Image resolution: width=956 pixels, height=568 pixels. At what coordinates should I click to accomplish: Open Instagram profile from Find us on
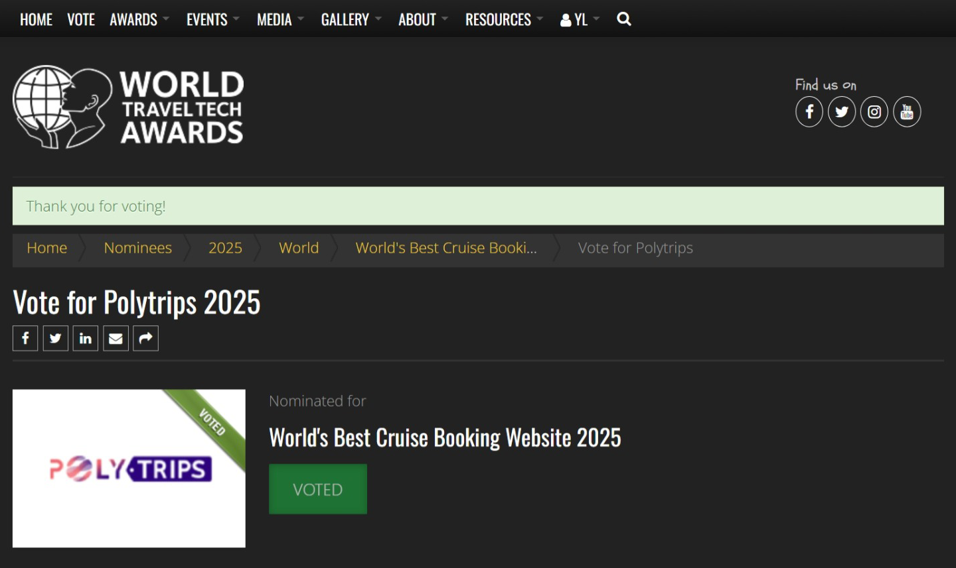[x=874, y=111]
